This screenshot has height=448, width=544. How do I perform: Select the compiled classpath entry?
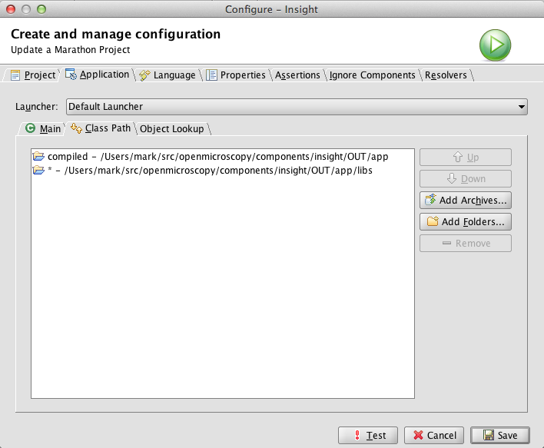pyautogui.click(x=223, y=157)
